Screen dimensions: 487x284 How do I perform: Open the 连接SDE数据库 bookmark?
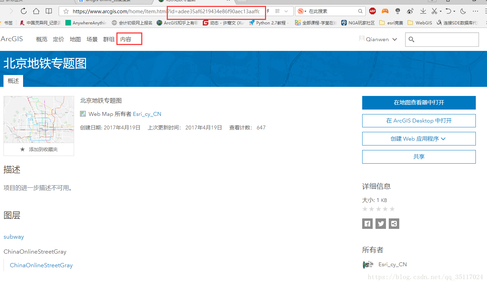tap(457, 23)
